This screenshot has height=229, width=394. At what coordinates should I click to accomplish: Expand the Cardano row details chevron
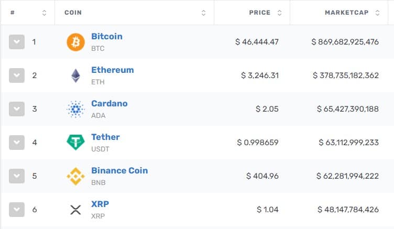[17, 109]
